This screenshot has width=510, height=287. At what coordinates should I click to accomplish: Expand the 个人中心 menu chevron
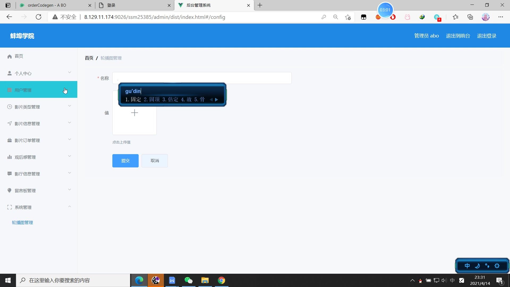70,73
